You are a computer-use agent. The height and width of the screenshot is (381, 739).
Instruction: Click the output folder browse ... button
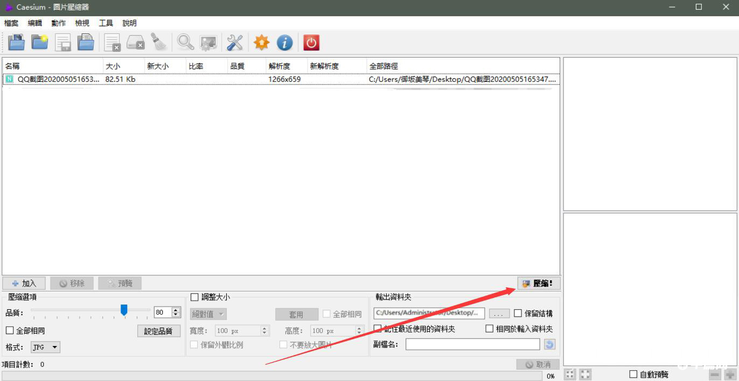click(498, 313)
